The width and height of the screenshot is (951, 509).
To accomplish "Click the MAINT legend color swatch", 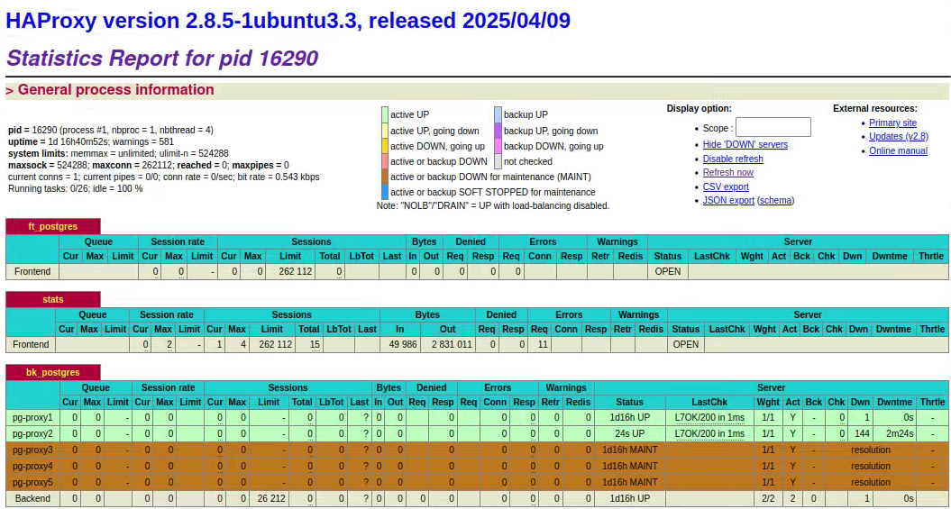I will 385,177.
